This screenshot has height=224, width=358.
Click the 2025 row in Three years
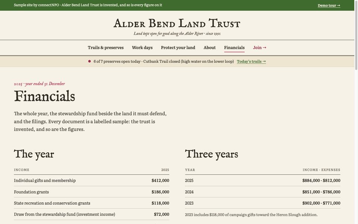(x=263, y=181)
